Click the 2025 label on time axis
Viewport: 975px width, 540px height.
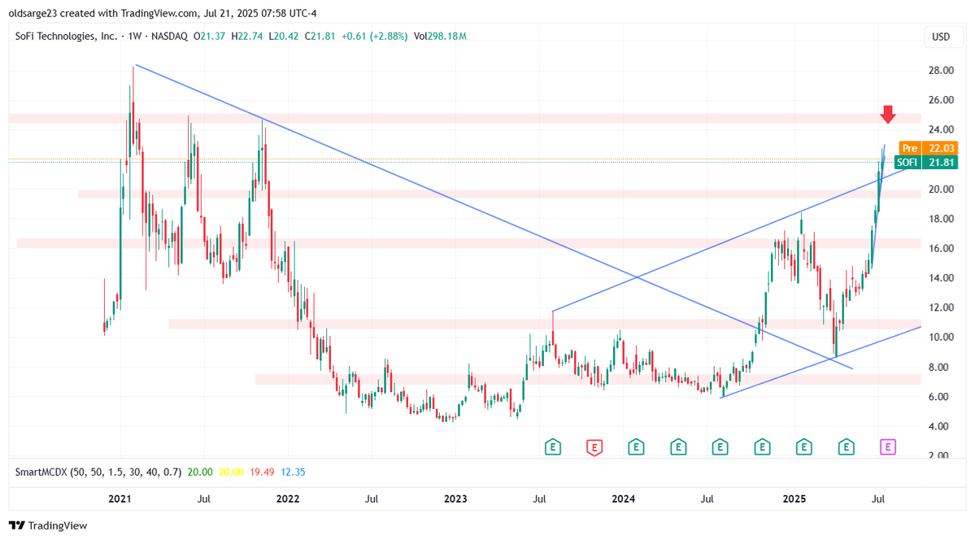794,499
